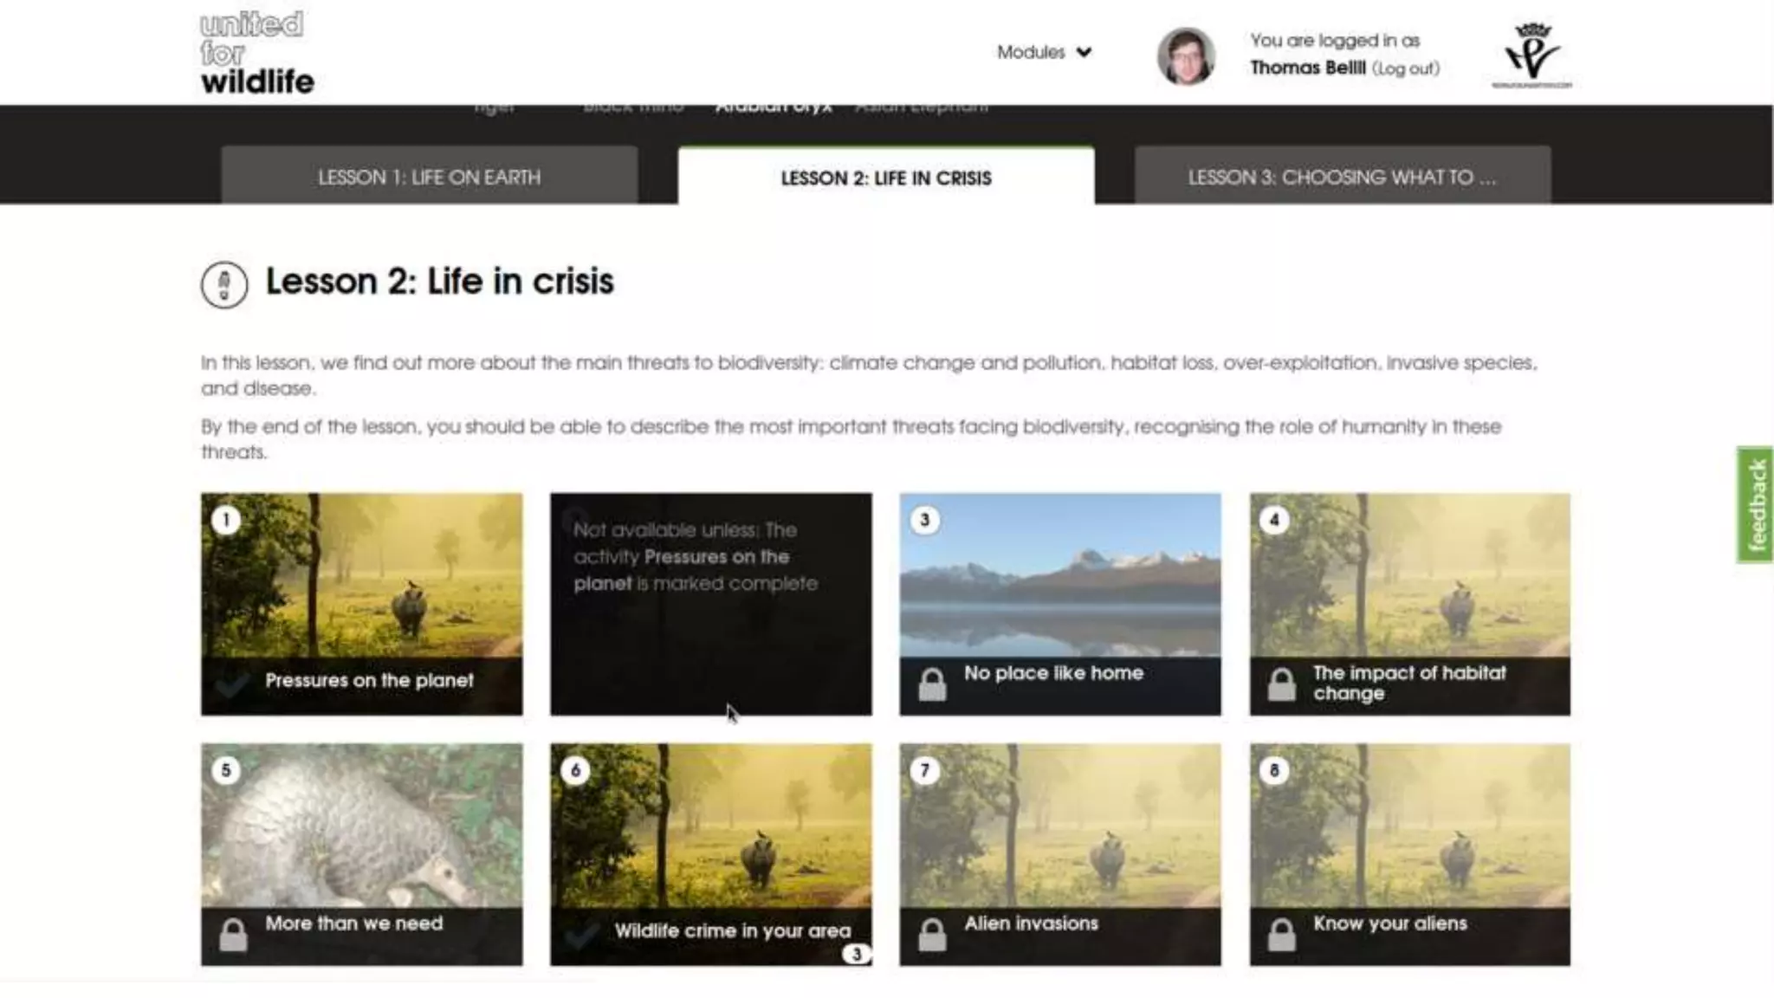Click lock icon on More than we need

coord(233,935)
